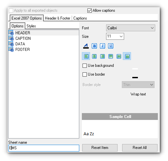Click the CAPTION item icon
This screenshot has height=161, width=168.
[11, 38]
